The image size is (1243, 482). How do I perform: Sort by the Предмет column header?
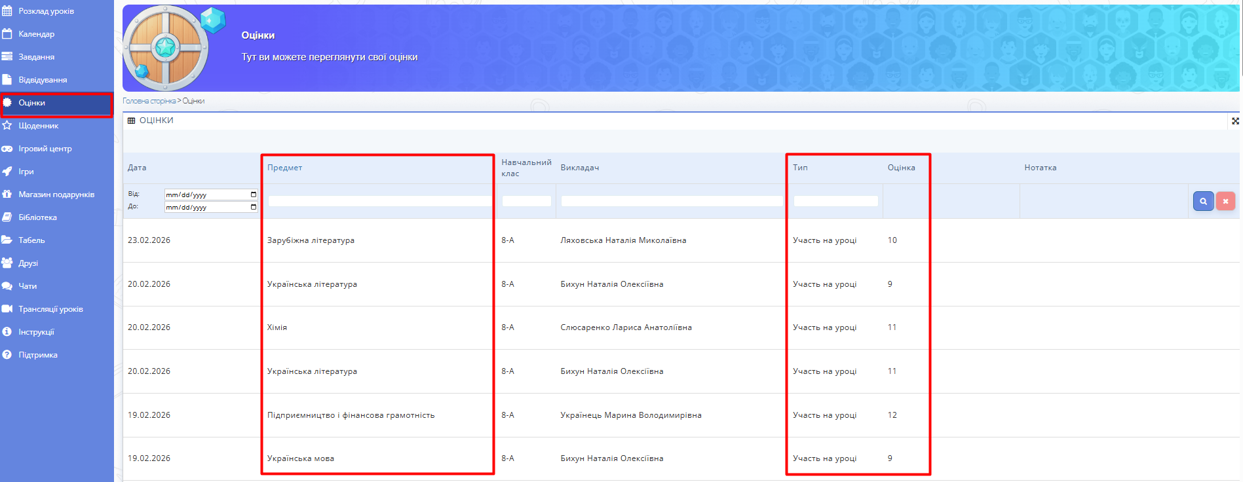[284, 168]
